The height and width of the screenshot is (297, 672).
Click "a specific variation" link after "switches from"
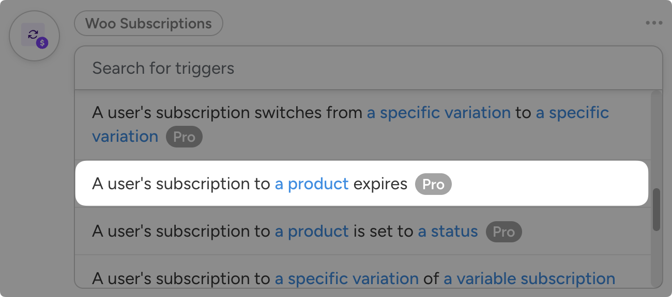click(x=438, y=113)
